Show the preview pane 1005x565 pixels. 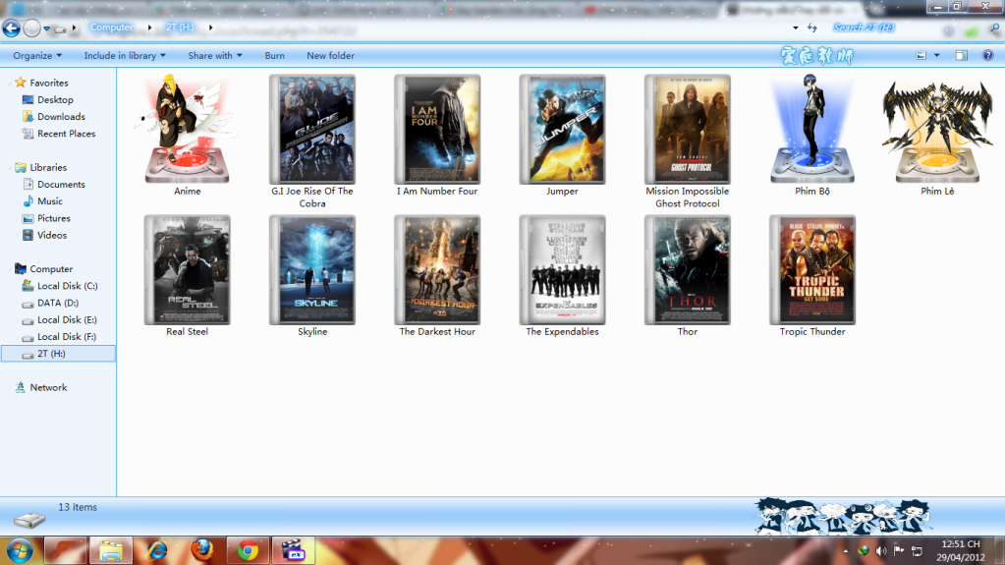(x=962, y=56)
